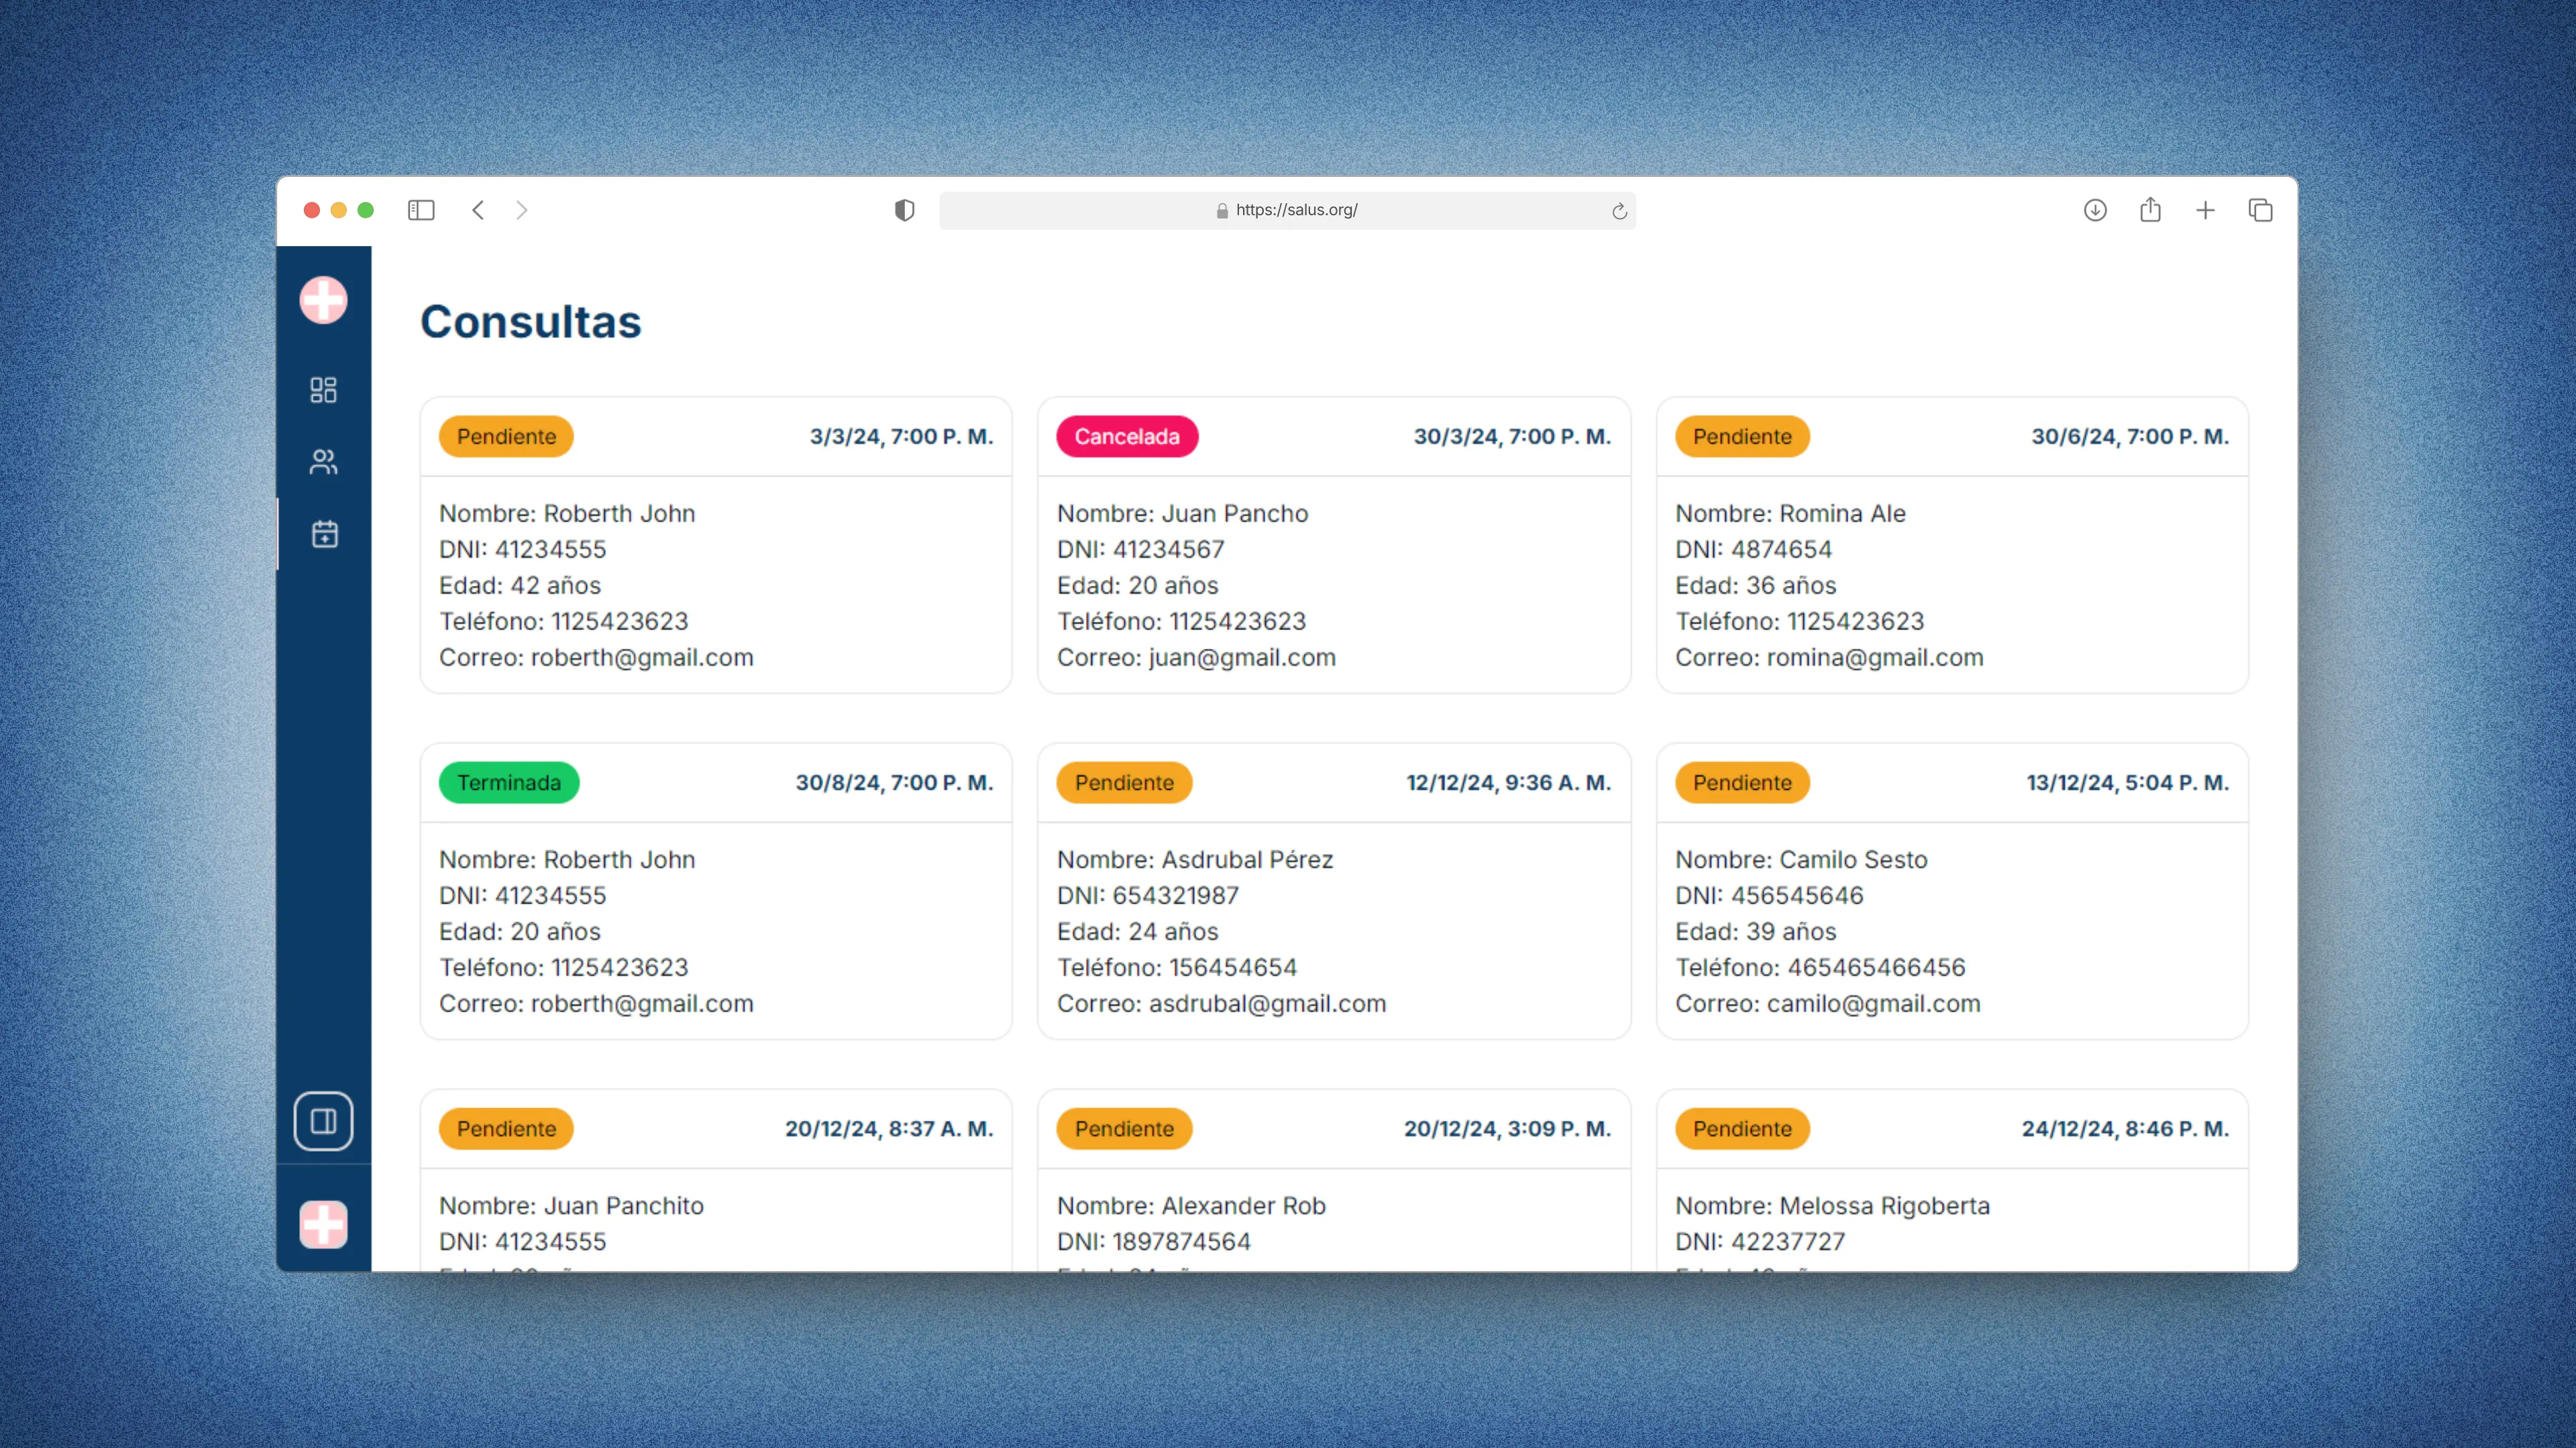Click Pendiente badge on Juan Panchito card
Screen dimensions: 2576x1448
506,1128
